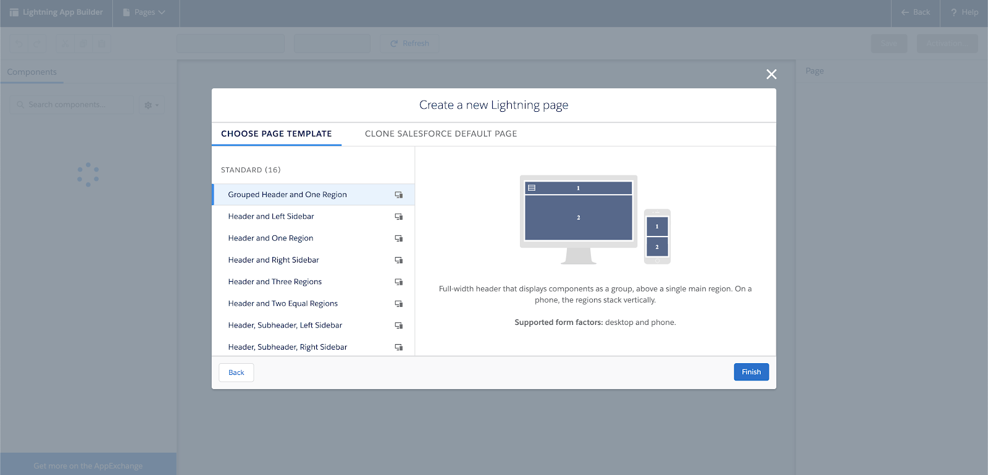Click the Save button in builder toolbar
The height and width of the screenshot is (475, 988).
(x=889, y=43)
